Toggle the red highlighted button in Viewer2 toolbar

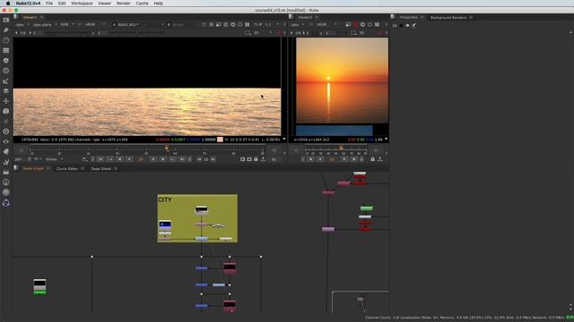tap(355, 24)
